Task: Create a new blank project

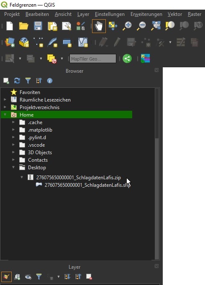Action: click(x=10, y=26)
